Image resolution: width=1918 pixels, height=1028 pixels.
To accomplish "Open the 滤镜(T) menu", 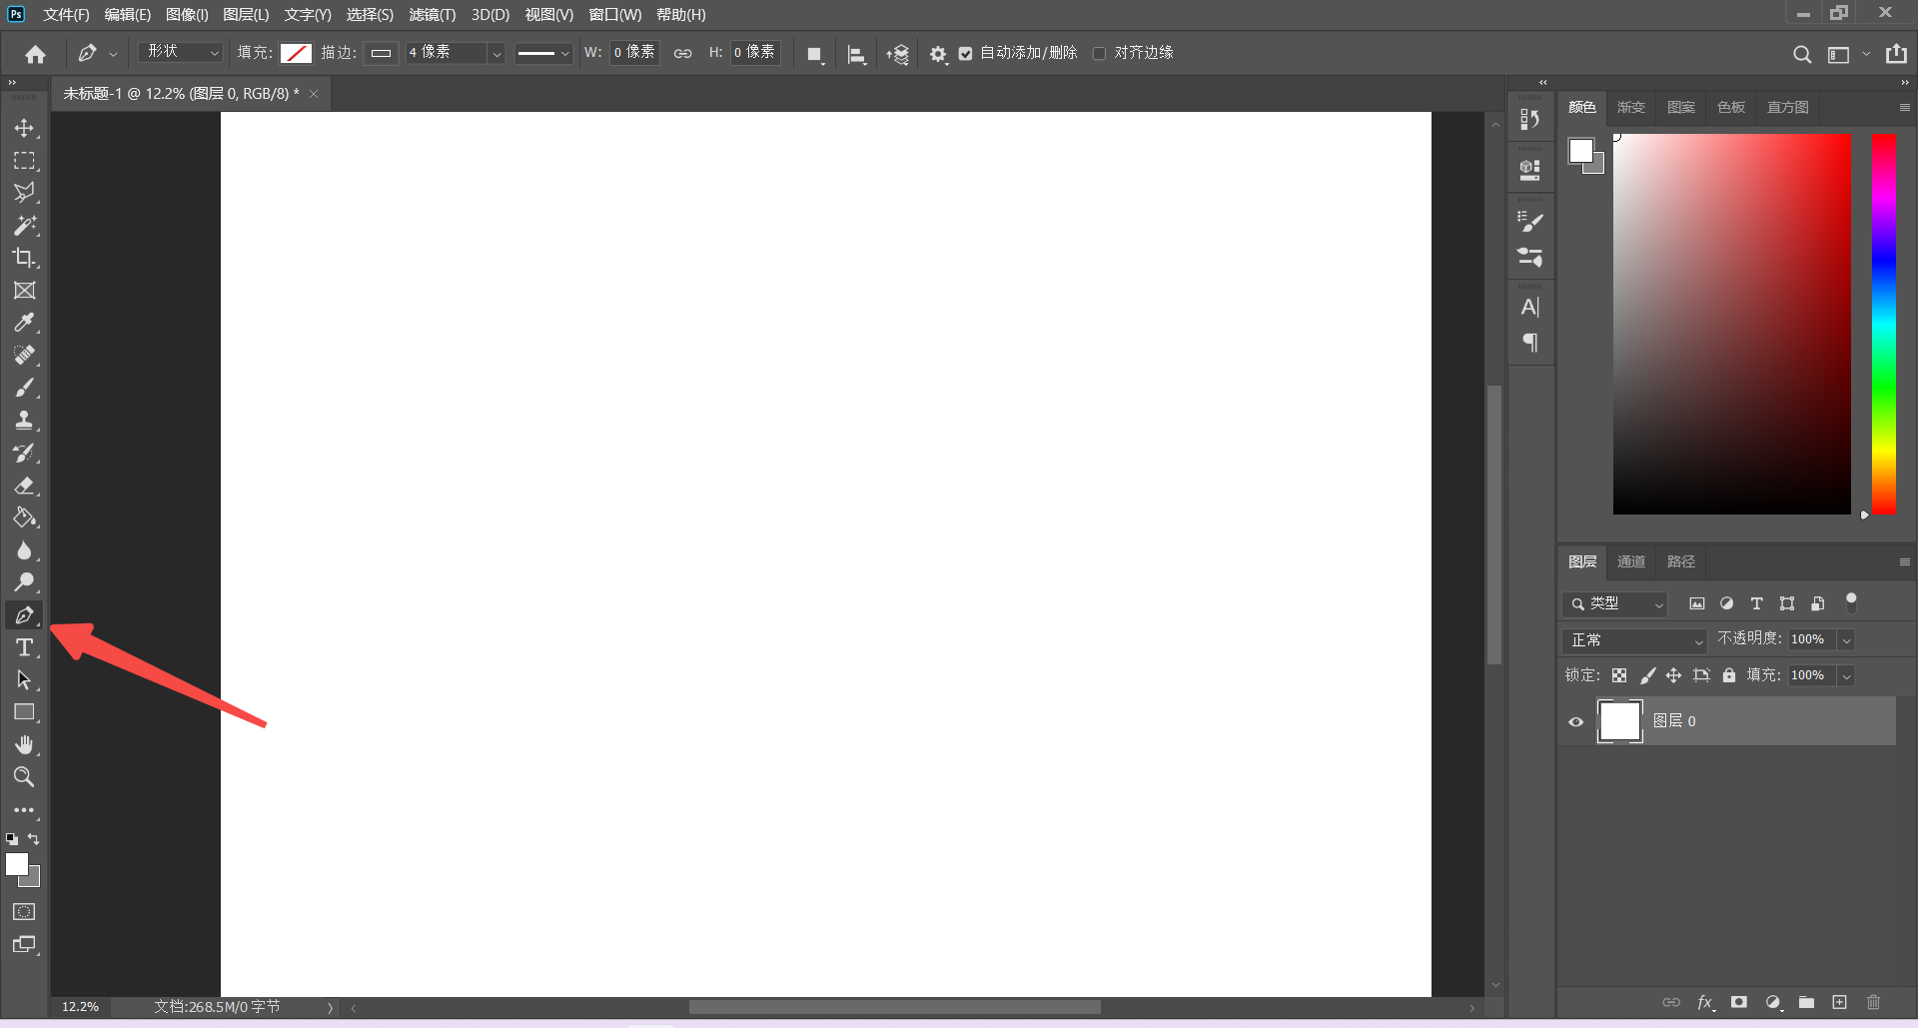I will [x=432, y=15].
